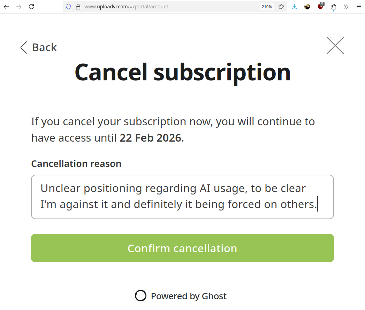The image size is (365, 310).
Task: Bookmark this page with the star
Action: pos(281,7)
